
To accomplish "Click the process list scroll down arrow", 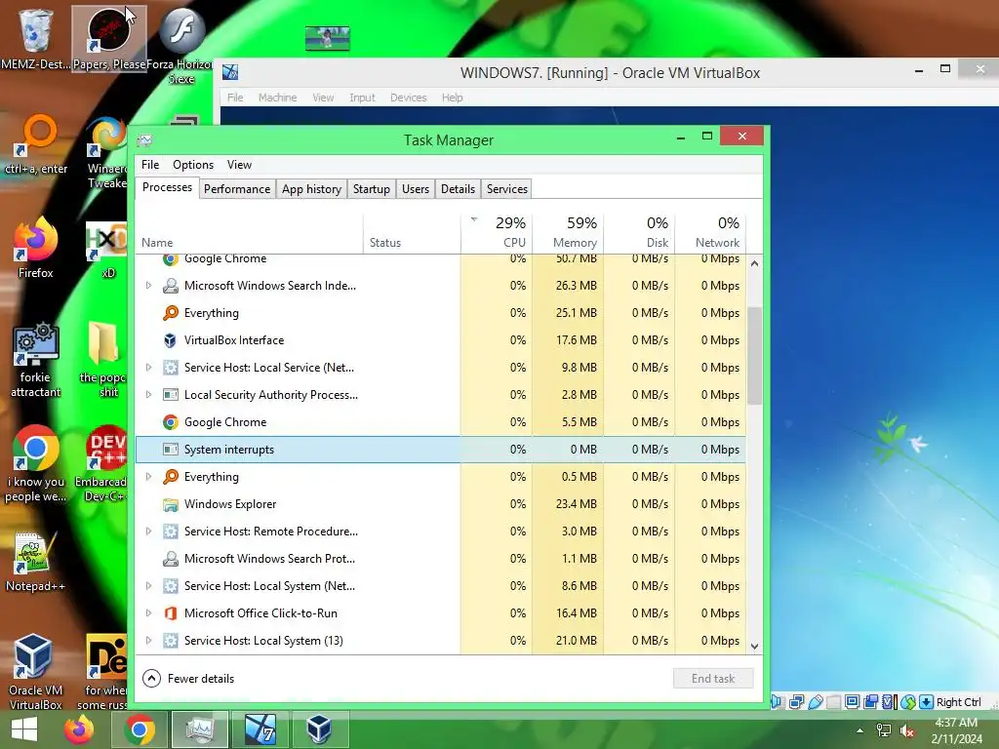I will coord(754,646).
